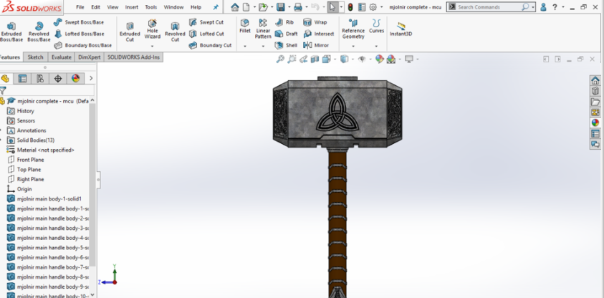Click the Edit Appearance color sphere icon

pos(380,59)
